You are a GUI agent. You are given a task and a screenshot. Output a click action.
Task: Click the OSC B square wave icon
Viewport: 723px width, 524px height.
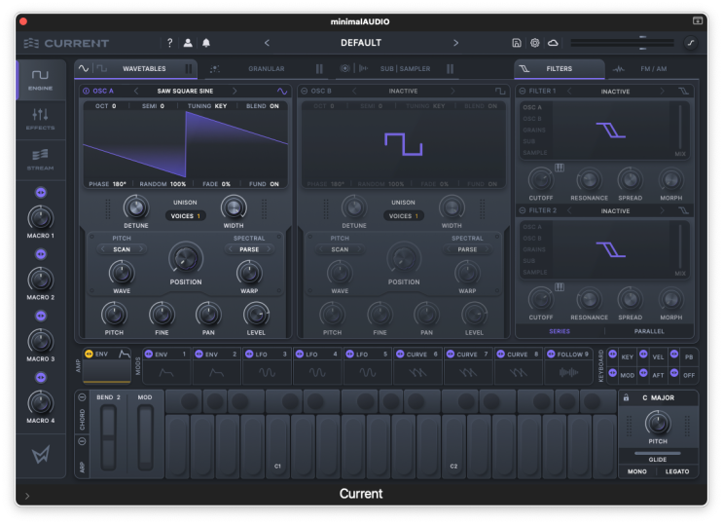pyautogui.click(x=500, y=91)
